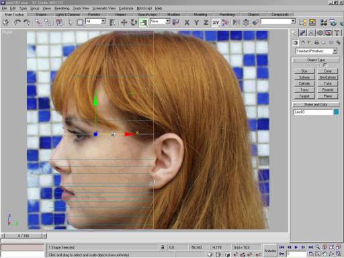Toggle the AutoGrid checkbox under Object Type

(x=325, y=65)
